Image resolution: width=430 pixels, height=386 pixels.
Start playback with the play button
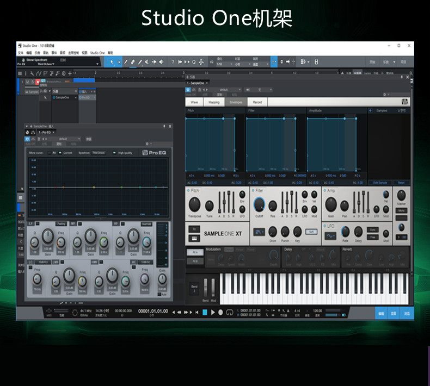(213, 312)
